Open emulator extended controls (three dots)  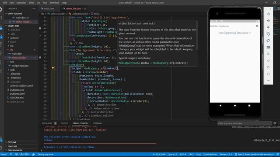coord(268,81)
